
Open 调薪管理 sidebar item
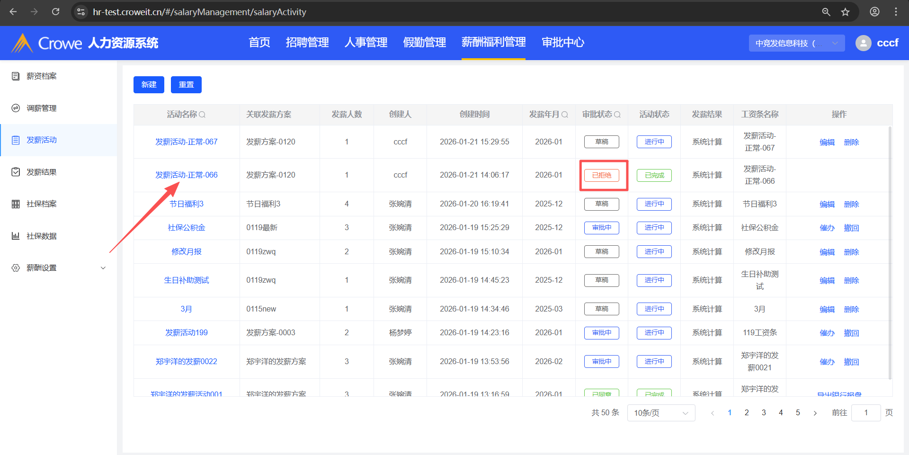[x=42, y=108]
